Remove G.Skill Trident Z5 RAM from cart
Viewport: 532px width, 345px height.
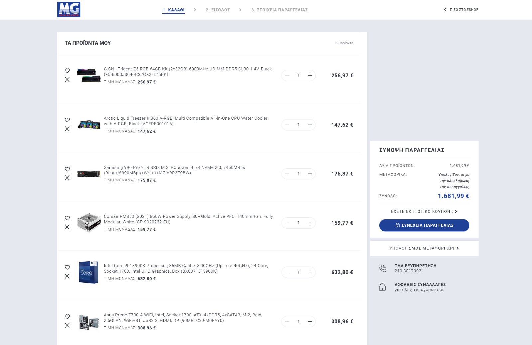click(67, 79)
